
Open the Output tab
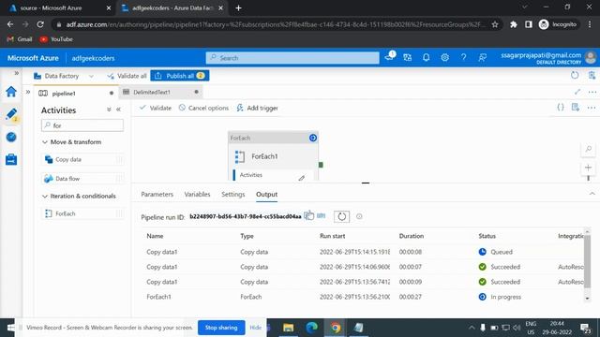266,194
